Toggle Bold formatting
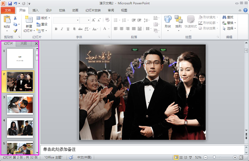This screenshot has height=161, width=249. [x=56, y=29]
